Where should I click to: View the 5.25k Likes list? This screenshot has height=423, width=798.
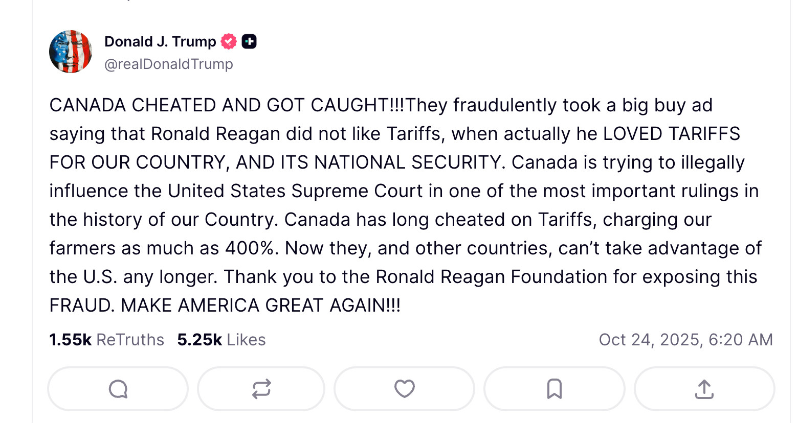[x=221, y=340]
